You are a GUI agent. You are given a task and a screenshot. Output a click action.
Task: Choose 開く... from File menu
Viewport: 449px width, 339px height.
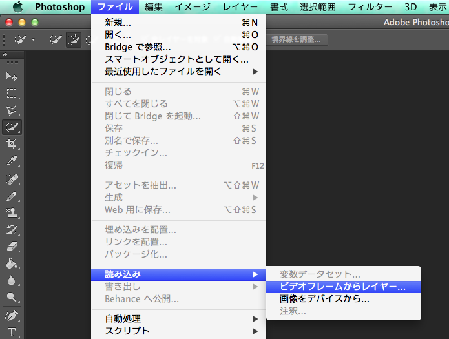[179, 35]
